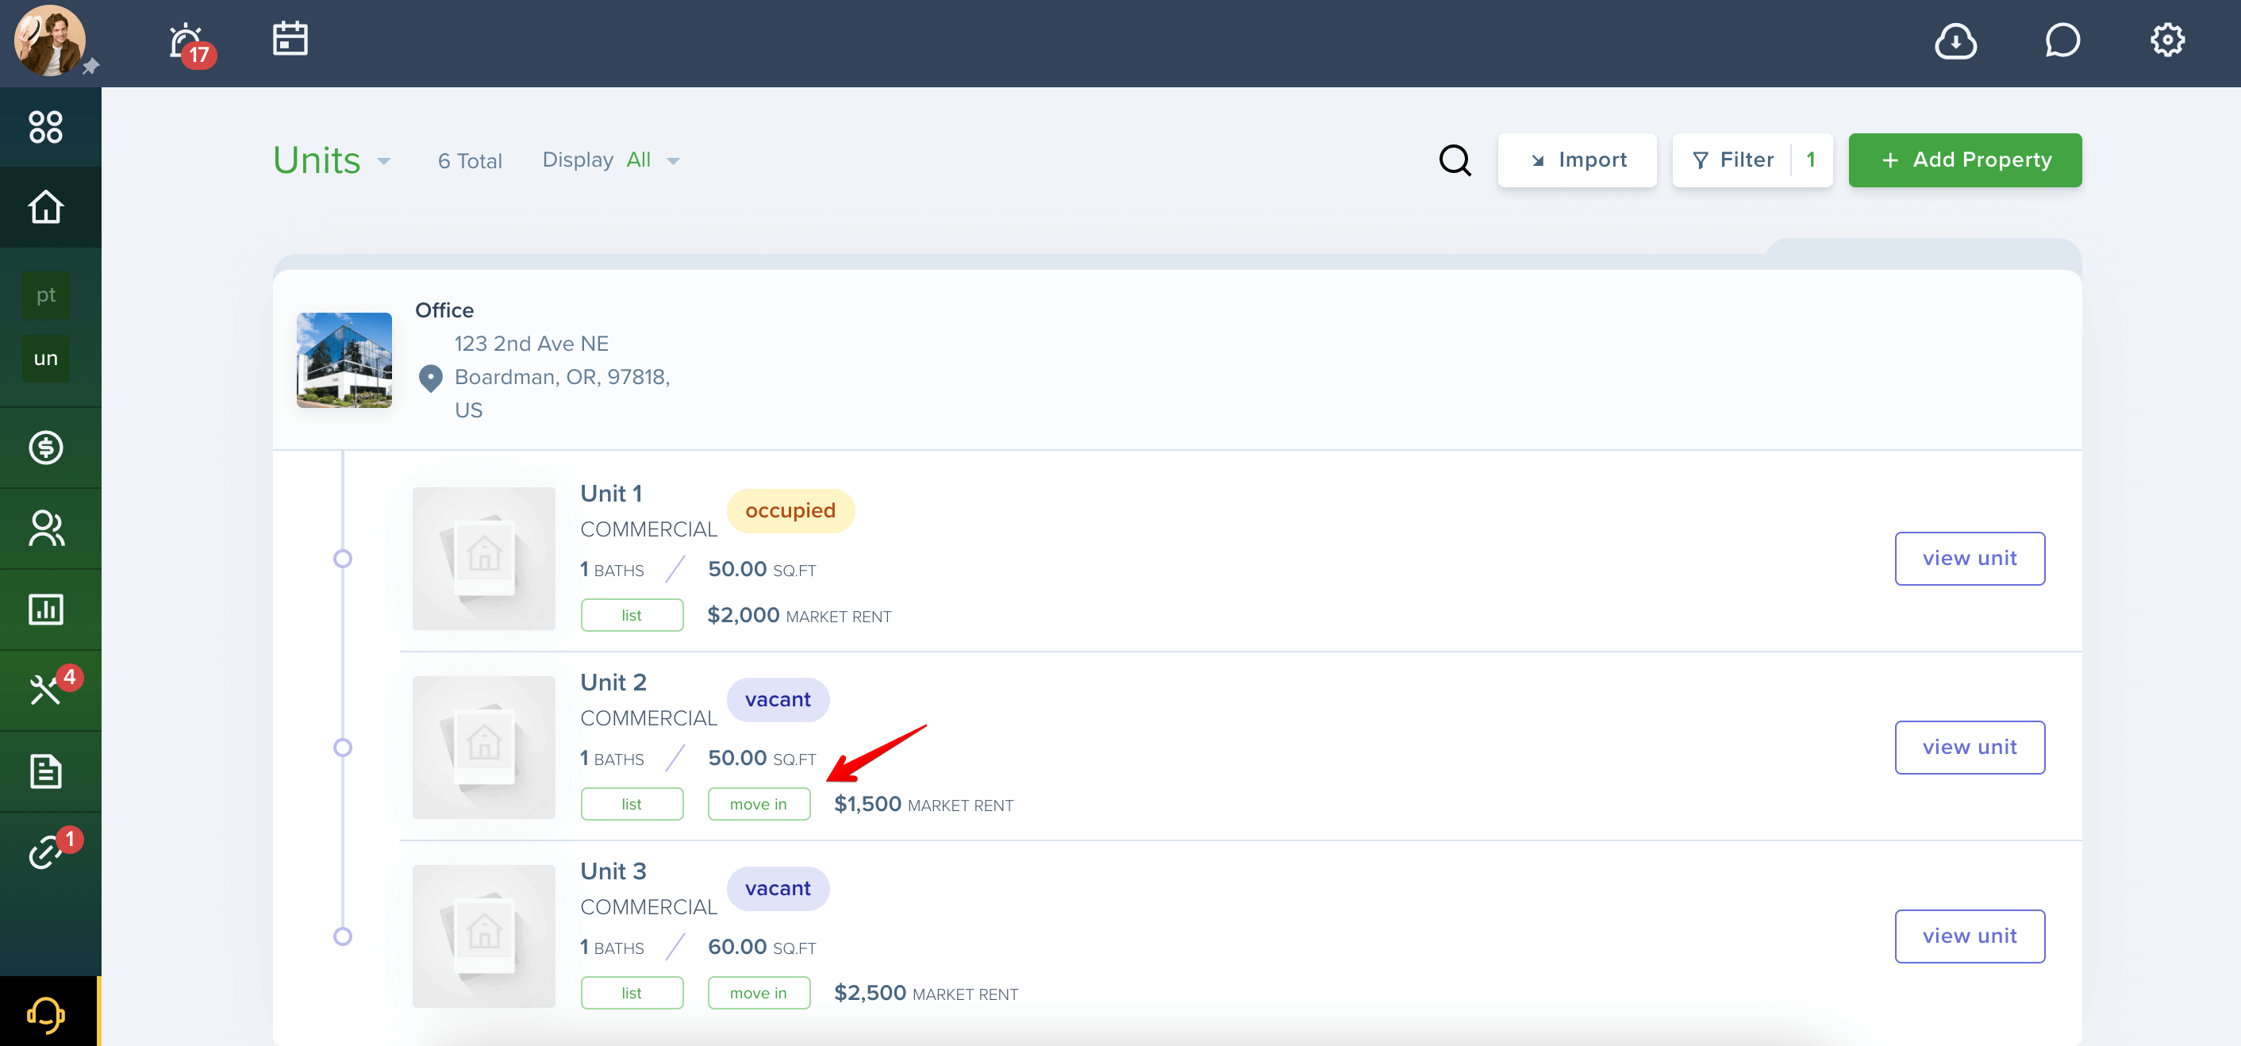Open the support headset icon
The image size is (2241, 1046).
[x=46, y=1015]
